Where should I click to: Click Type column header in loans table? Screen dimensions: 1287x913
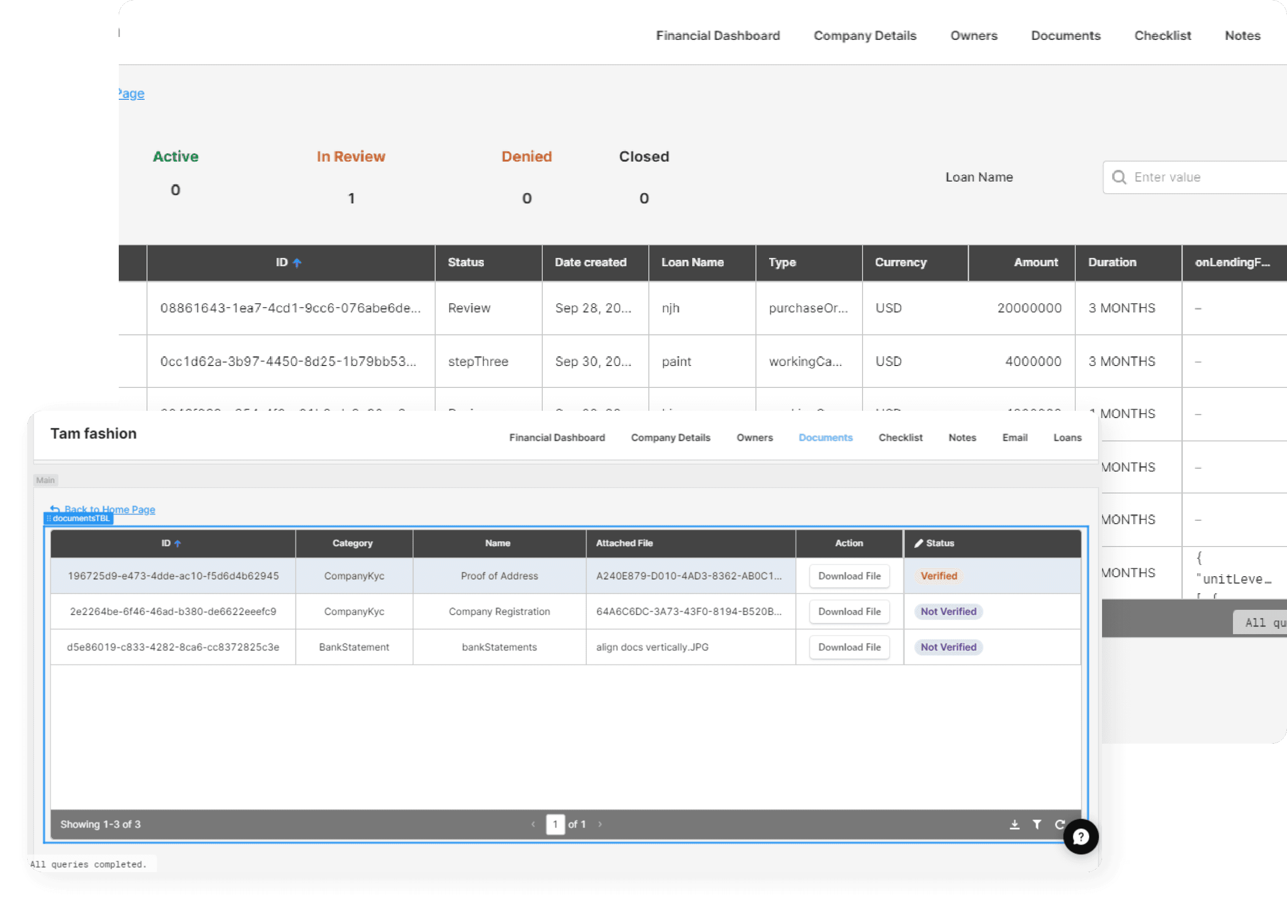(809, 262)
